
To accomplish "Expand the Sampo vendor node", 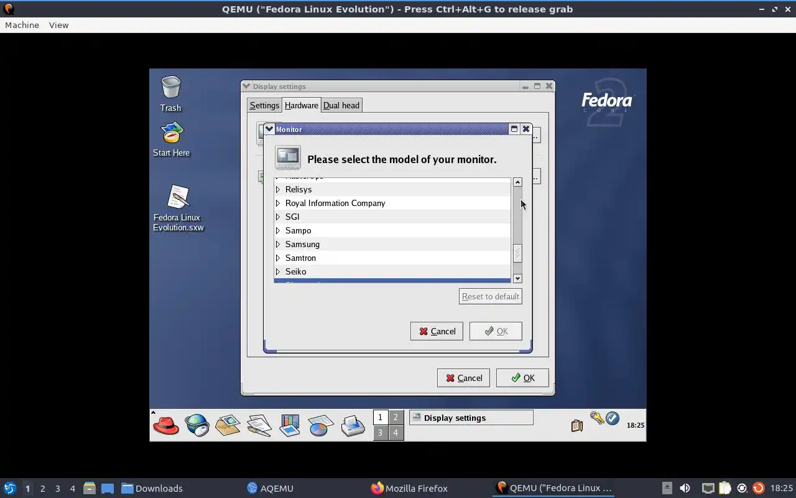I will 278,230.
